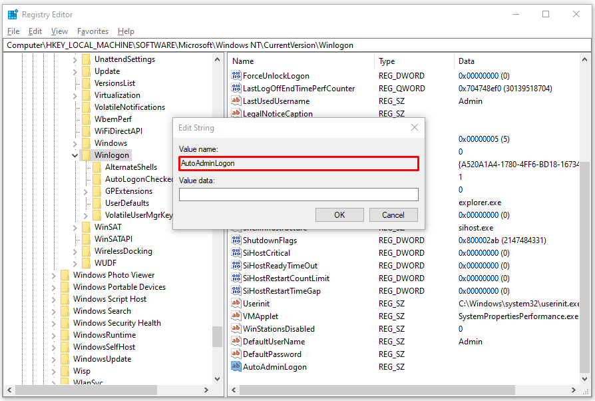
Task: Click the WindowsUpdate folder icon
Action: click(65, 359)
